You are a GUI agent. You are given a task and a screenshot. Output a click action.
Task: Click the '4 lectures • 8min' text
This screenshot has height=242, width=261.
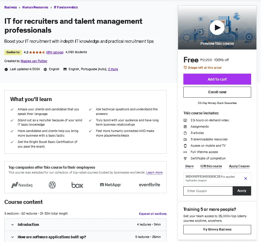[149, 225]
